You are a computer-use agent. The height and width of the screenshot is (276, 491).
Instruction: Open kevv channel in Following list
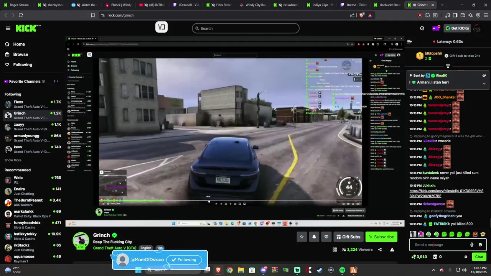pyautogui.click(x=33, y=149)
